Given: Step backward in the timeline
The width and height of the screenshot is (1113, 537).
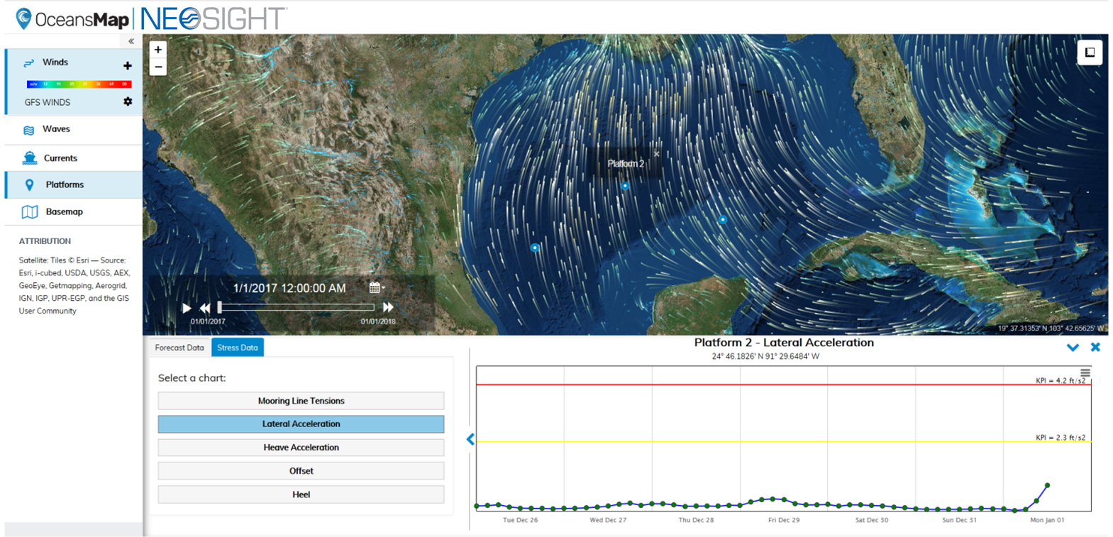Looking at the screenshot, I should [205, 308].
